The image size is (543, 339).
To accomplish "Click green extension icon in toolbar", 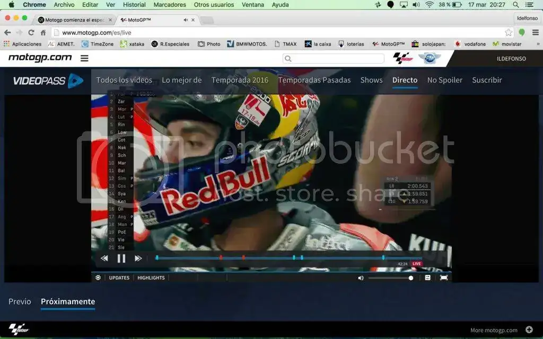I will pos(522,32).
